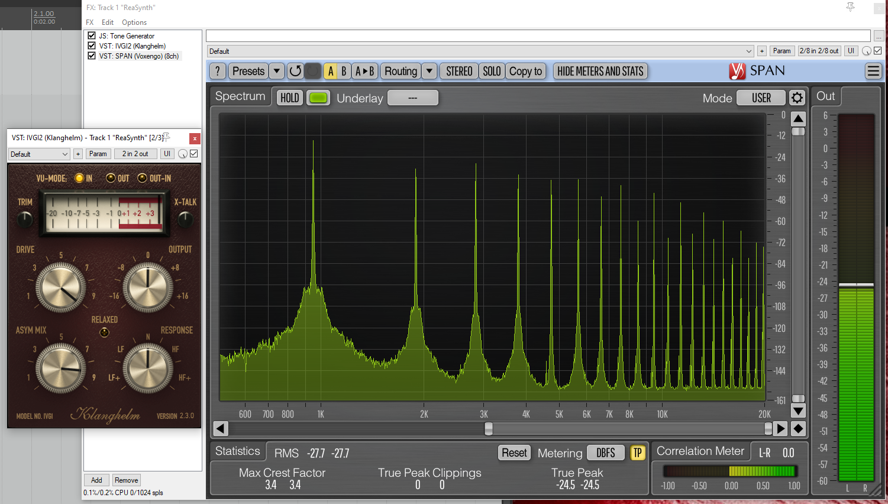Click the diamond reset zoom icon
888x504 pixels.
click(798, 428)
